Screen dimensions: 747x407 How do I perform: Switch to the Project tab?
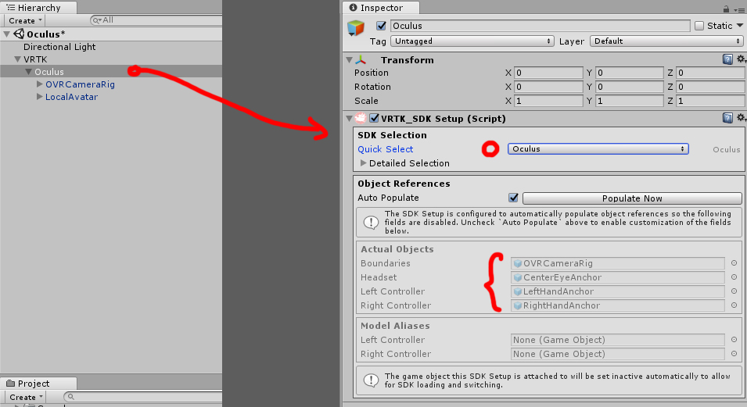point(38,384)
